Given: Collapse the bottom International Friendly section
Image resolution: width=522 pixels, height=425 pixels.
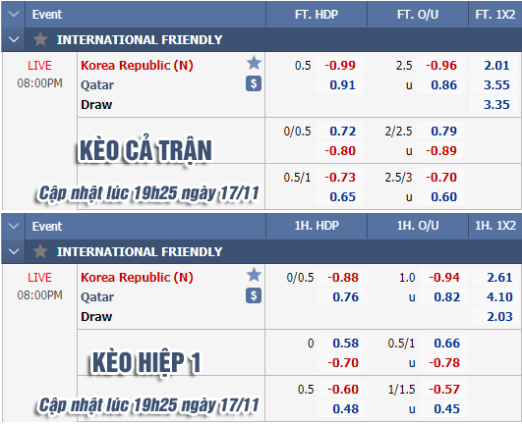Looking at the screenshot, I should coord(14,251).
